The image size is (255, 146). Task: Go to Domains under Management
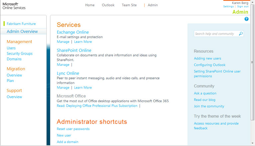point(14,59)
